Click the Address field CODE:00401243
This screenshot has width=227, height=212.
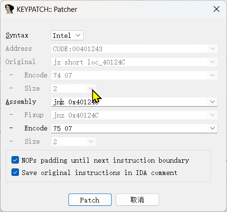point(134,49)
